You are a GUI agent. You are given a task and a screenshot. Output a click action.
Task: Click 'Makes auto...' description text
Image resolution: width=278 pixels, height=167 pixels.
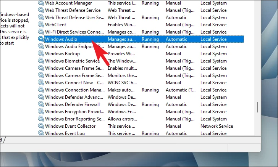click(121, 90)
